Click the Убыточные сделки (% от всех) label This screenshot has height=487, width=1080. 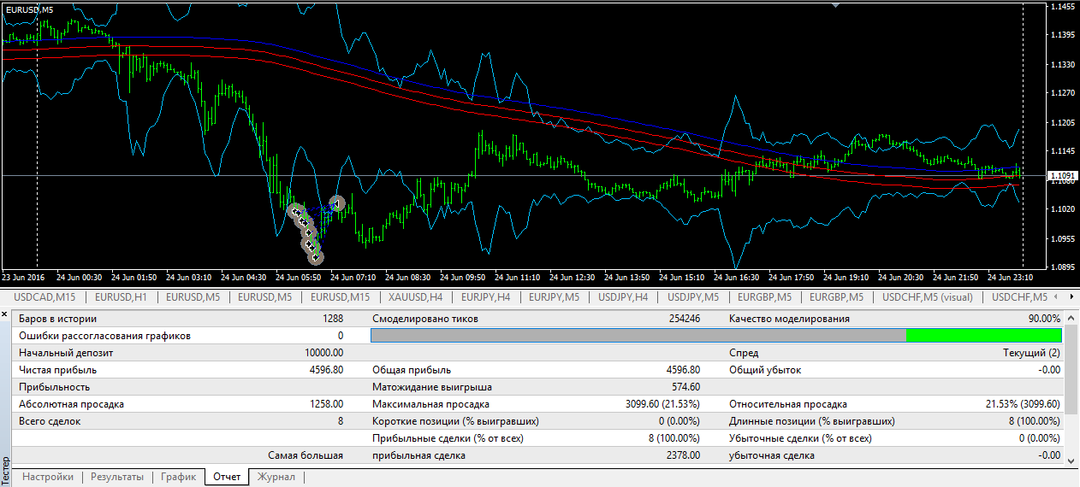(799, 438)
